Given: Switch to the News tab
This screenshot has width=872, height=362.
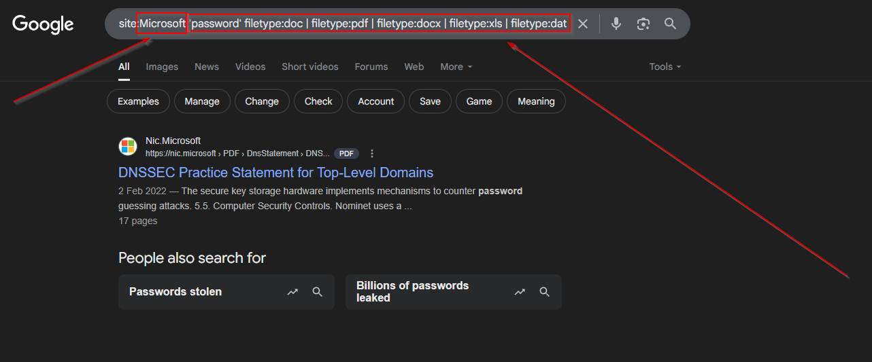Looking at the screenshot, I should pos(207,67).
